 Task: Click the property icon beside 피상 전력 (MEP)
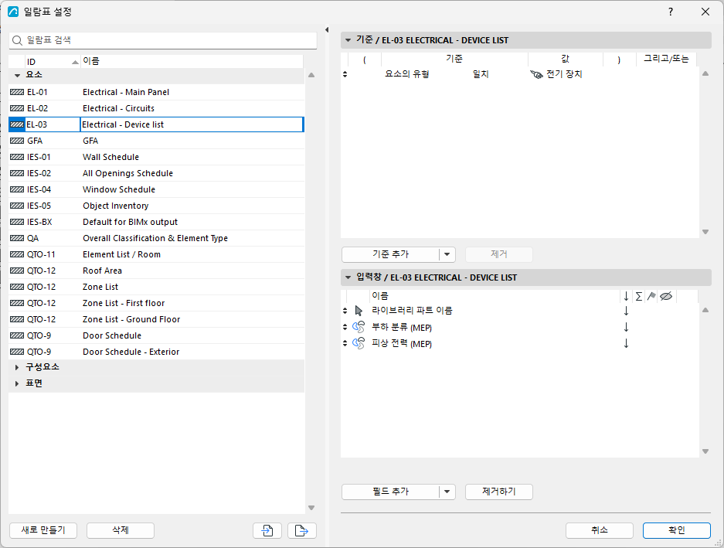pos(359,343)
